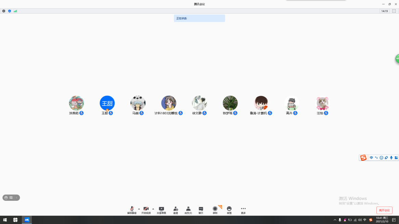Unmute microphone via 解除静音
The height and width of the screenshot is (224, 399).
tap(132, 210)
